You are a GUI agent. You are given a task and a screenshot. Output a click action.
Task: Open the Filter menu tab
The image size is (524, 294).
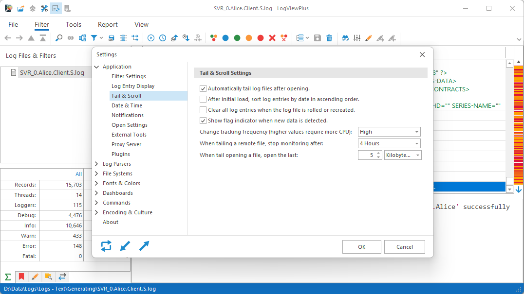[x=42, y=24]
